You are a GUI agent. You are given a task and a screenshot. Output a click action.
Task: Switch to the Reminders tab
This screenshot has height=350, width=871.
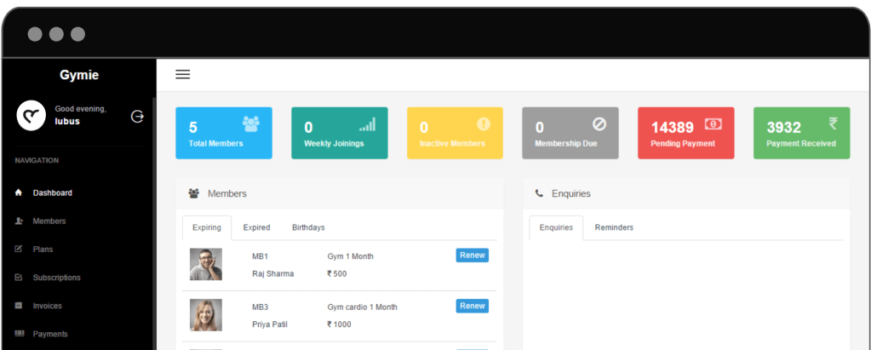614,227
